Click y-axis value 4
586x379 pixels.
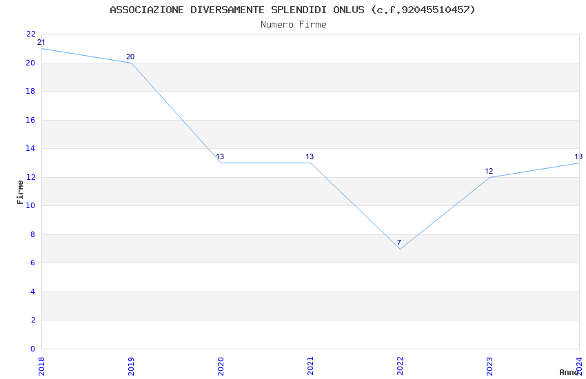point(33,291)
